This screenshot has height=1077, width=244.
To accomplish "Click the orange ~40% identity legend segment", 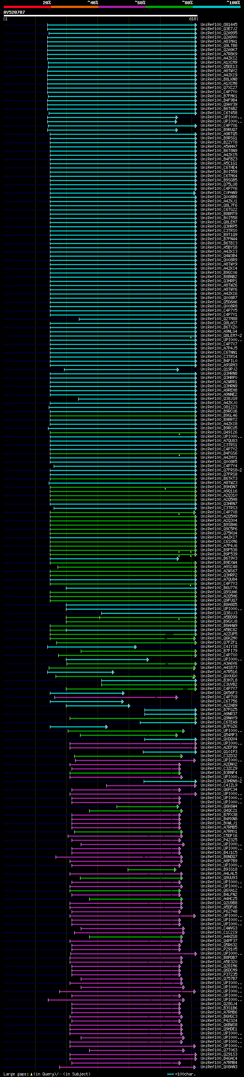I will pyautogui.click(x=75, y=7).
